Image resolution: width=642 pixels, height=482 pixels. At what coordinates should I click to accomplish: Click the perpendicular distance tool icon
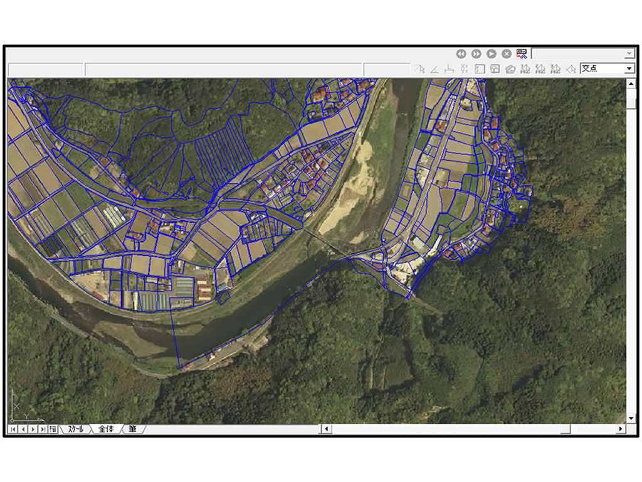click(449, 69)
